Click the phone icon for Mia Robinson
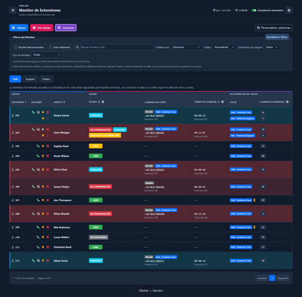The image size is (302, 297). coord(38,227)
